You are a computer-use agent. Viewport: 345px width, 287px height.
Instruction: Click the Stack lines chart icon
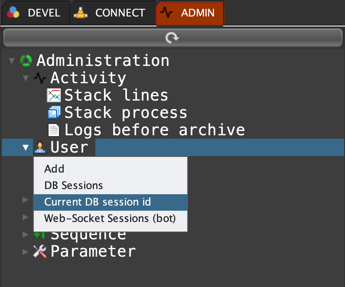tap(54, 95)
